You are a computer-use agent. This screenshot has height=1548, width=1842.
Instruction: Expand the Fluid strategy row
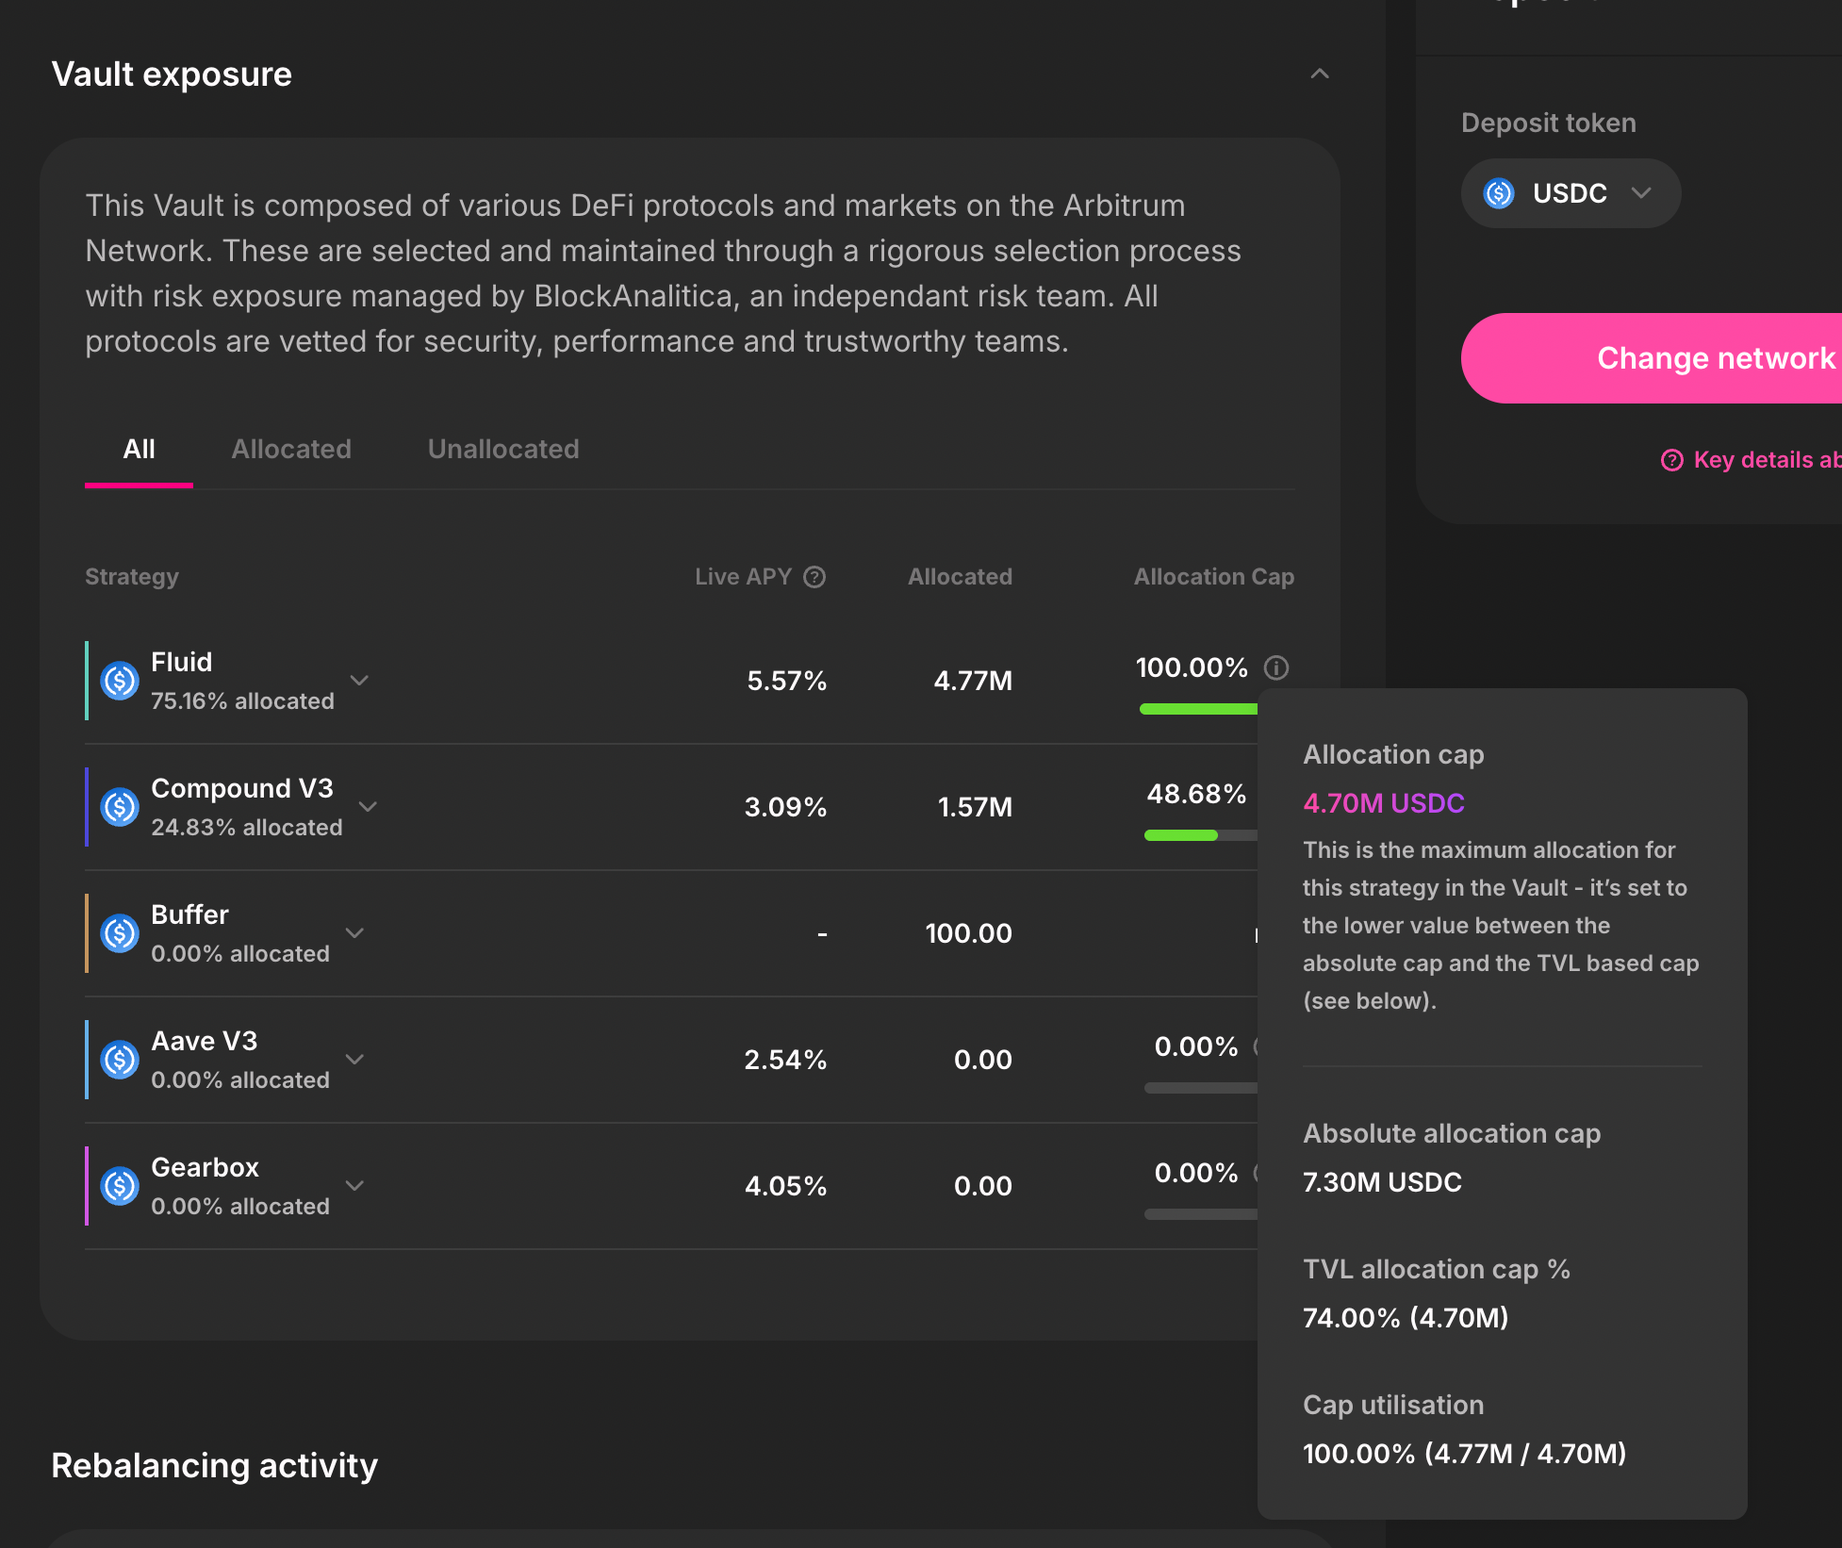tap(359, 680)
